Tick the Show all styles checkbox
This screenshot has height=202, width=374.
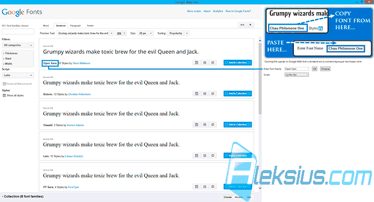pyautogui.click(x=4, y=95)
